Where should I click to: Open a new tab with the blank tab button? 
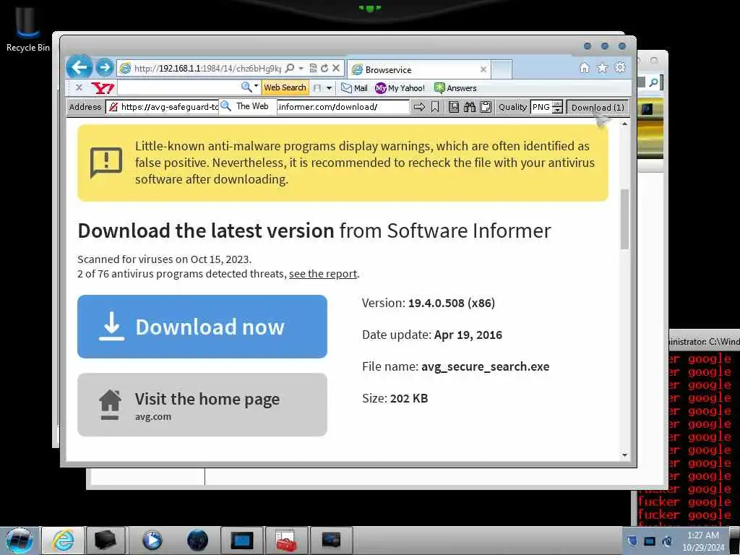pos(502,69)
